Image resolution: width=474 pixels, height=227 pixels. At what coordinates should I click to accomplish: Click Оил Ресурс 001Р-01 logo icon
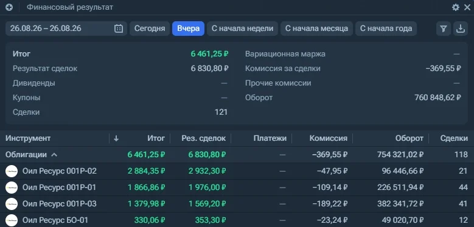click(12, 188)
